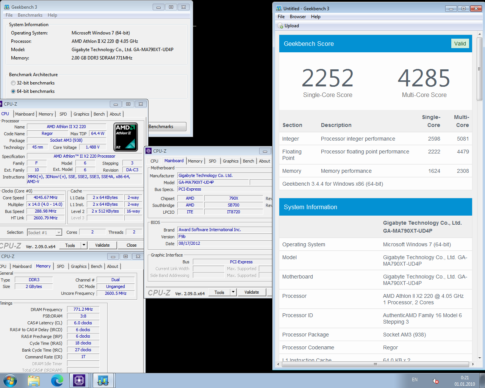Click Tools button in Mainboard window
Viewport: 485px width, 388px height.
coord(219,292)
